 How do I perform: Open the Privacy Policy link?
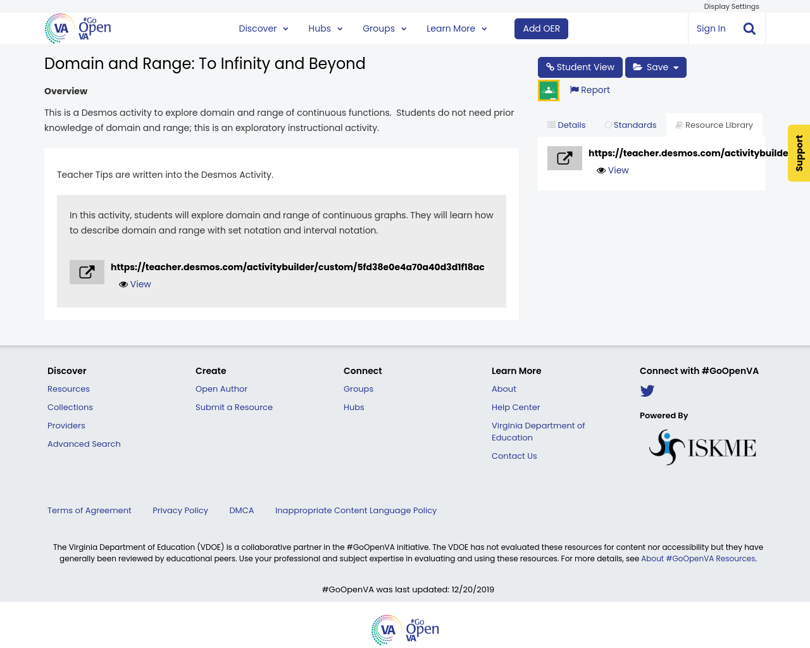pos(180,509)
